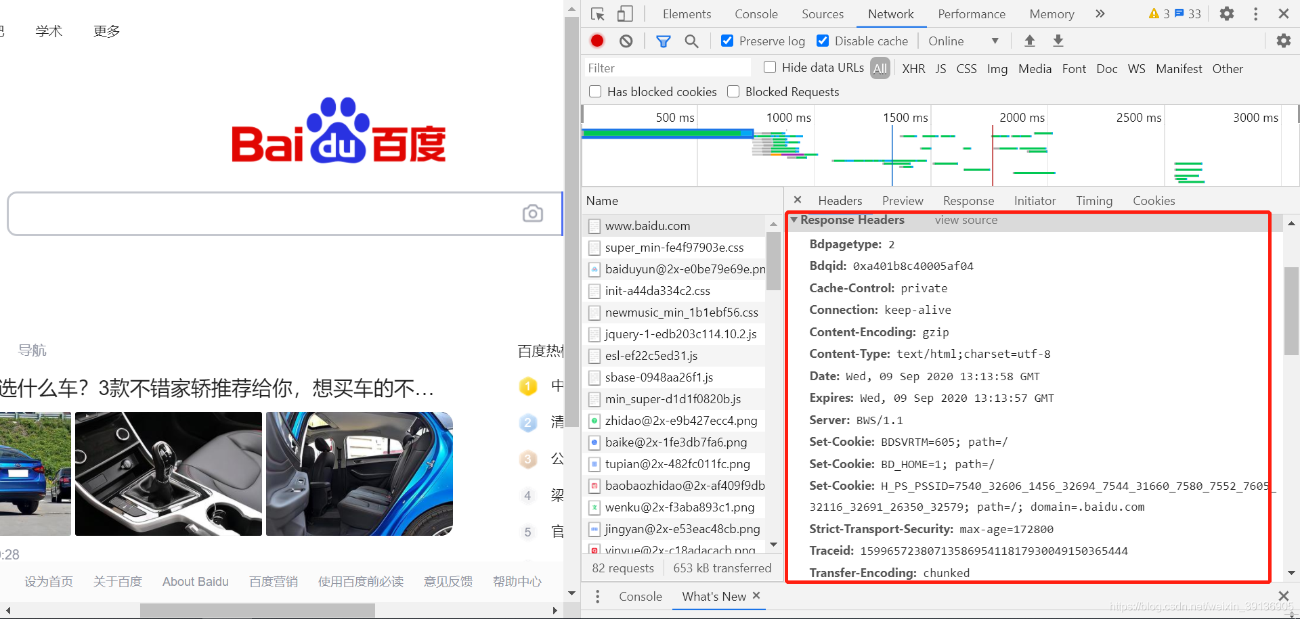Open the yellow warnings counter

point(1159,14)
